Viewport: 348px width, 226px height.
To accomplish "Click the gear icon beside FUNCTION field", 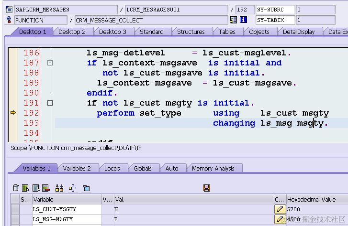I will pyautogui.click(x=9, y=20).
